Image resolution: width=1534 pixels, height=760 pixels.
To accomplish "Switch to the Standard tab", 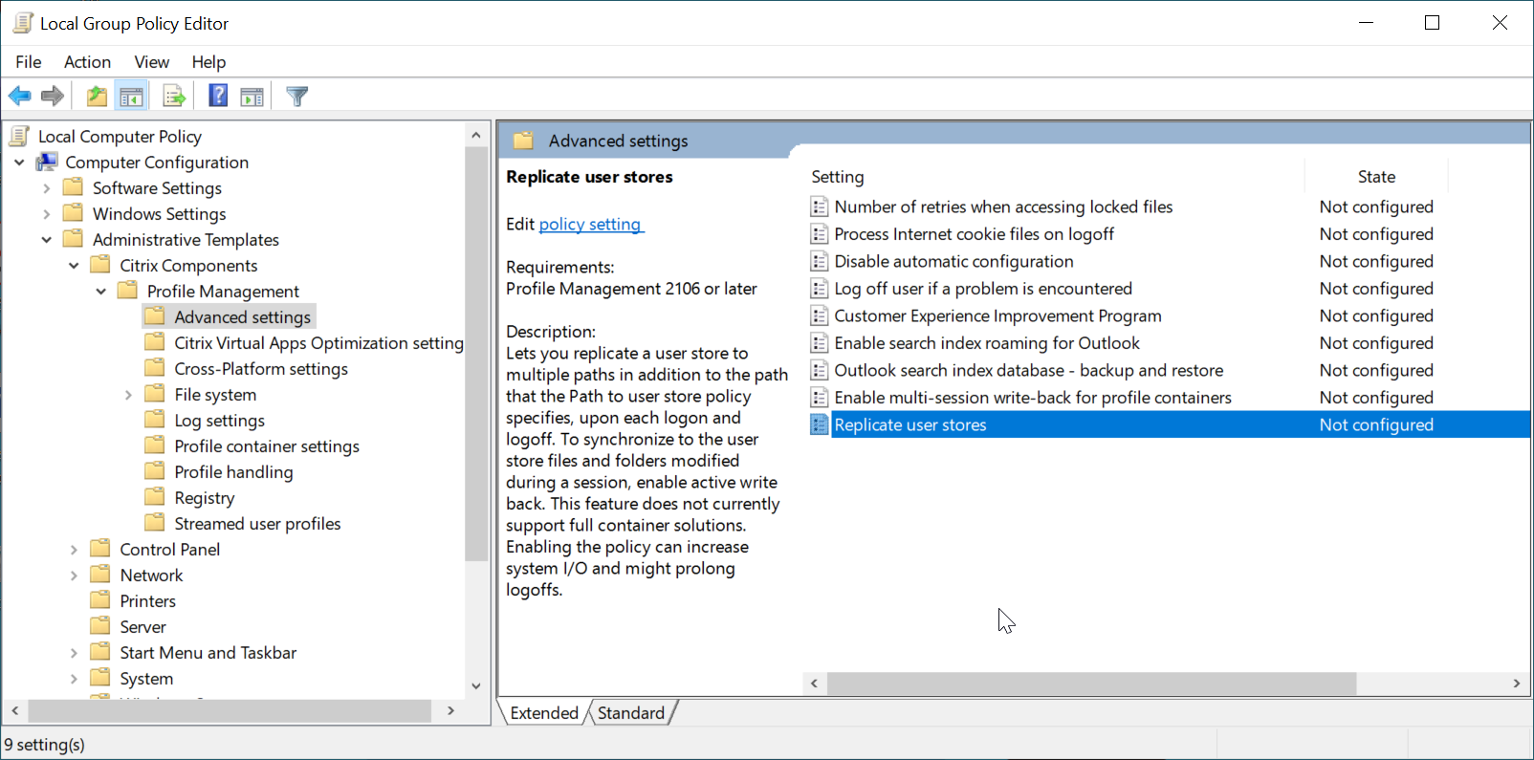I will (631, 713).
